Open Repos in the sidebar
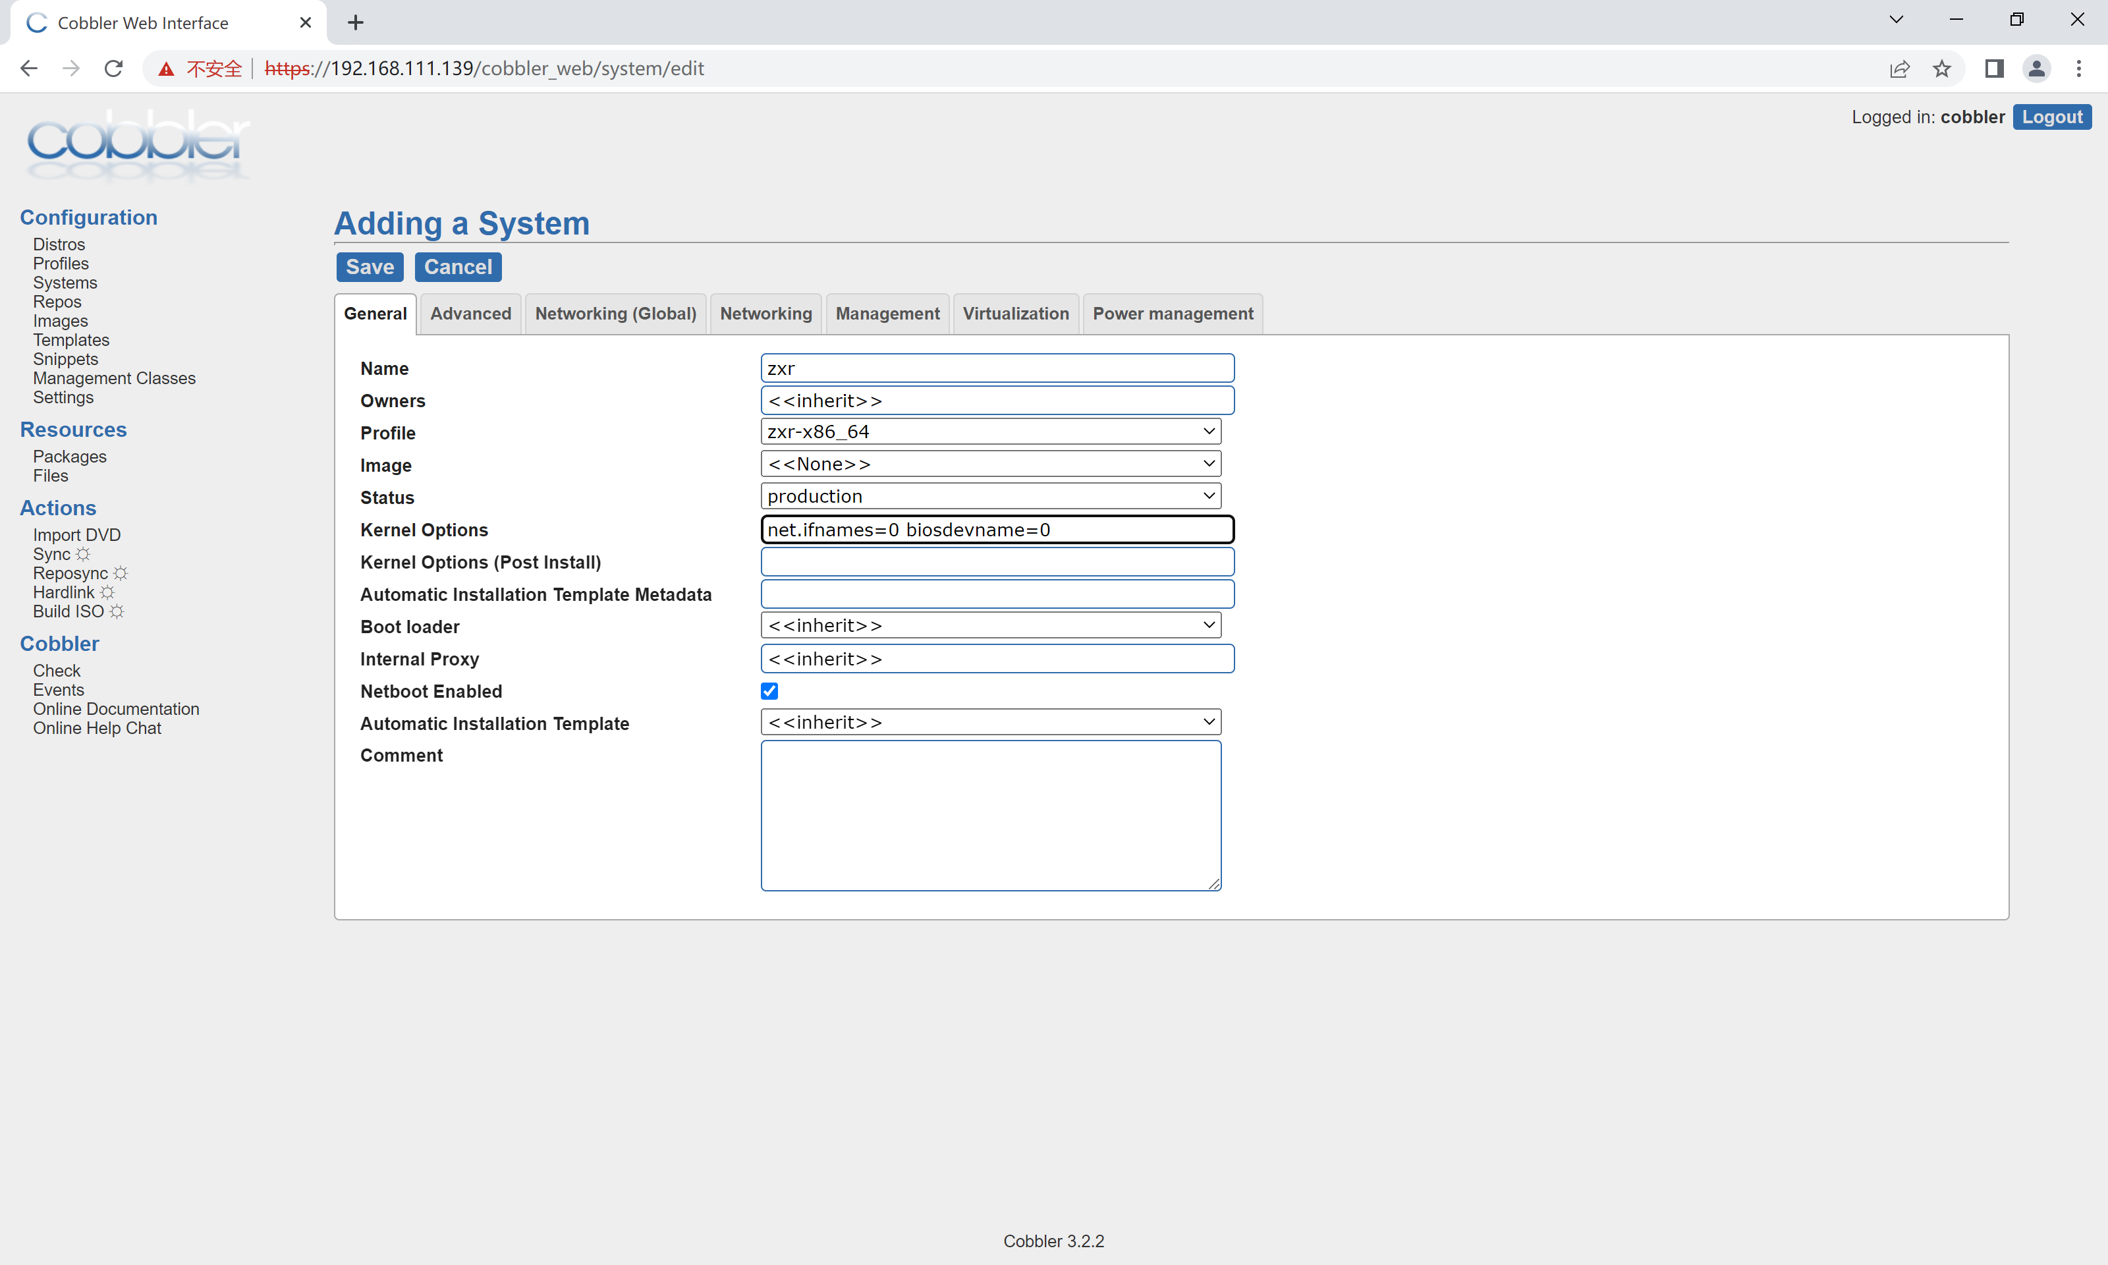This screenshot has width=2108, height=1265. (57, 302)
